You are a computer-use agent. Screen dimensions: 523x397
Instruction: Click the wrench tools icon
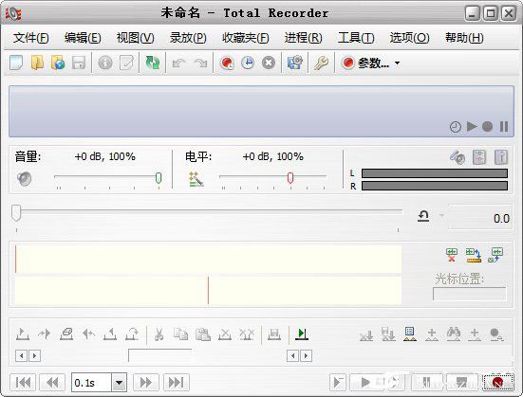[321, 63]
